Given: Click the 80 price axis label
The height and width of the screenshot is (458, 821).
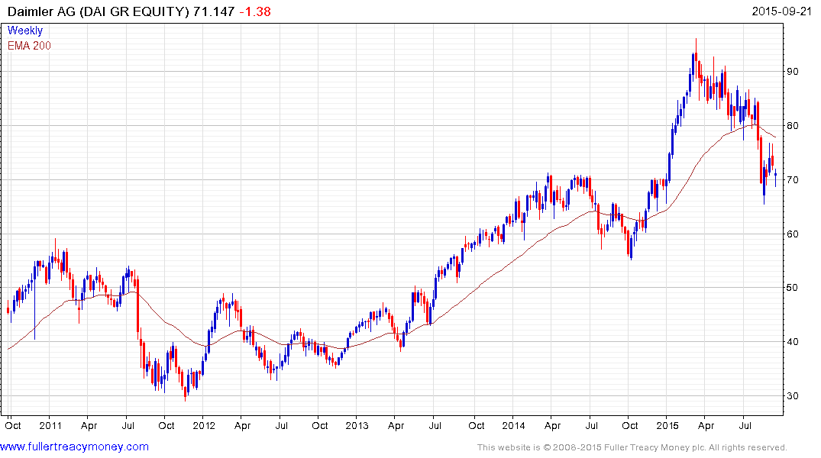Looking at the screenshot, I should point(793,126).
